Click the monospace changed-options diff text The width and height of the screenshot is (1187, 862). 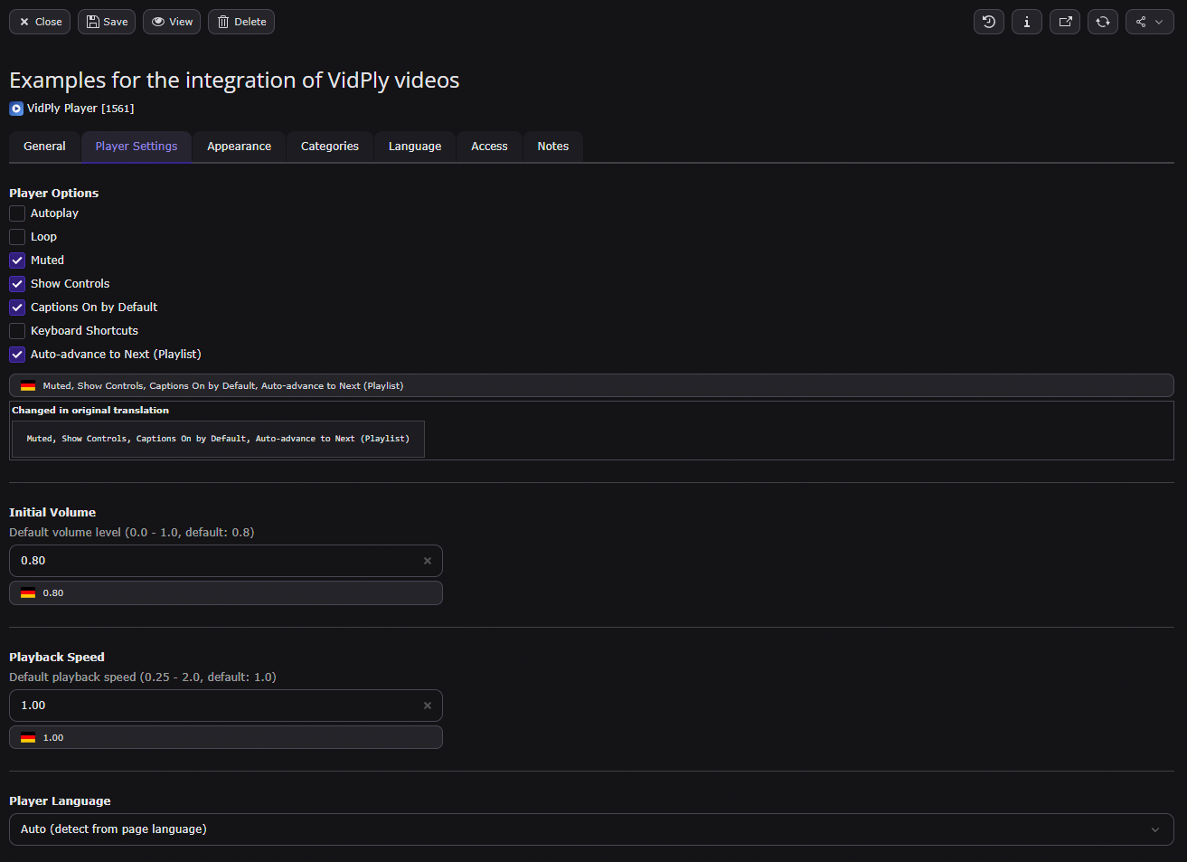pos(218,439)
